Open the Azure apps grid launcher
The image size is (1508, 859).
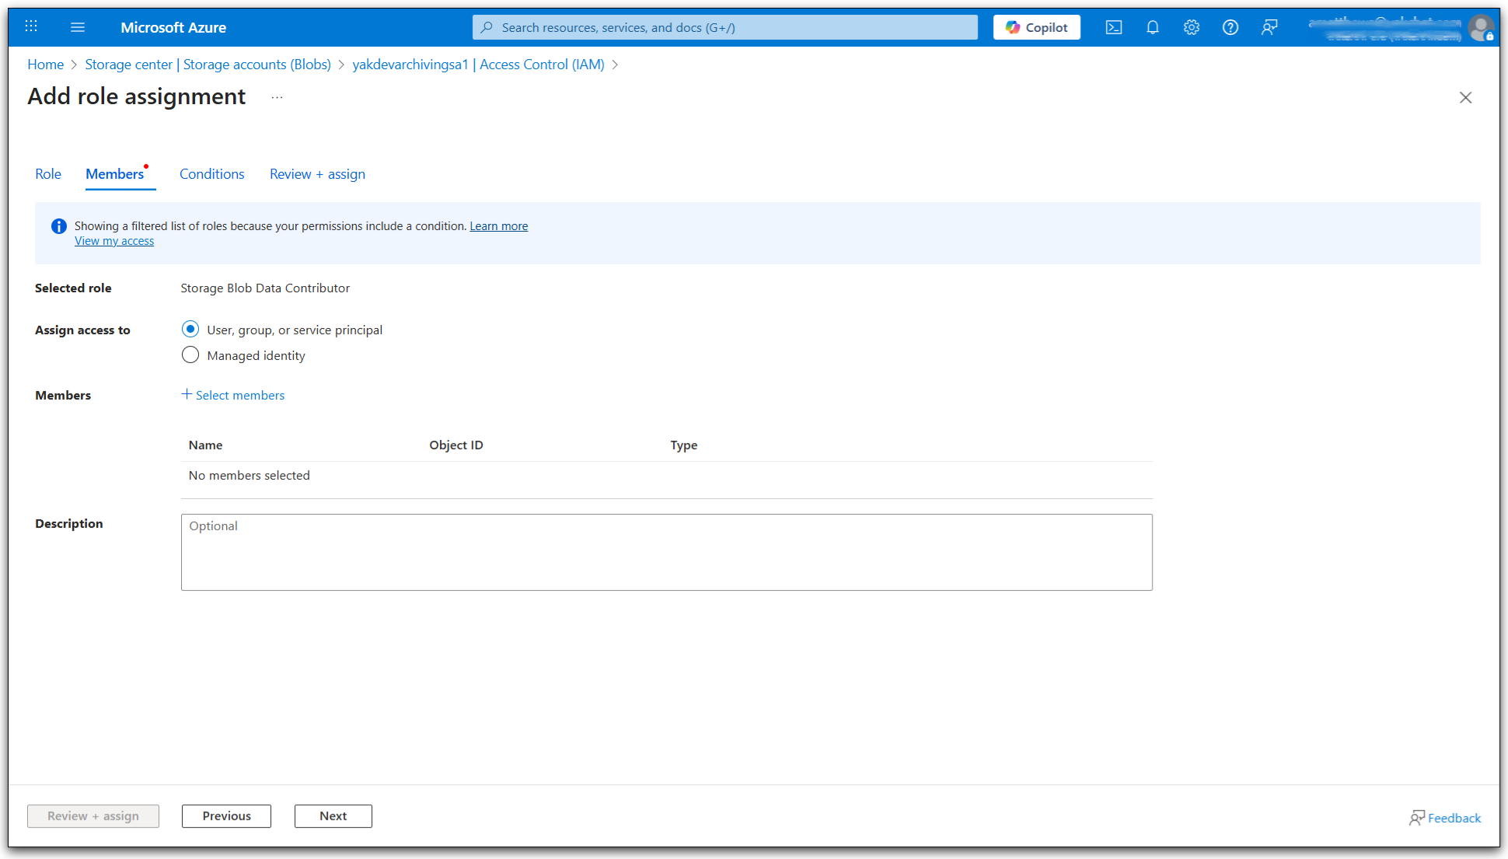coord(31,26)
